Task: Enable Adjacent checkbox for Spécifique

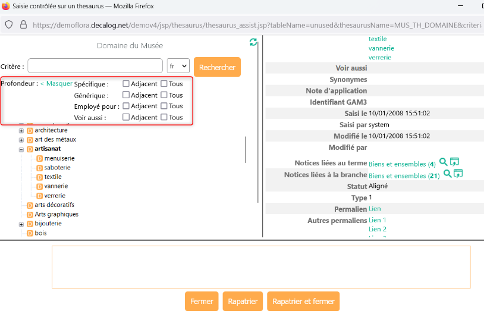Action: coord(126,84)
